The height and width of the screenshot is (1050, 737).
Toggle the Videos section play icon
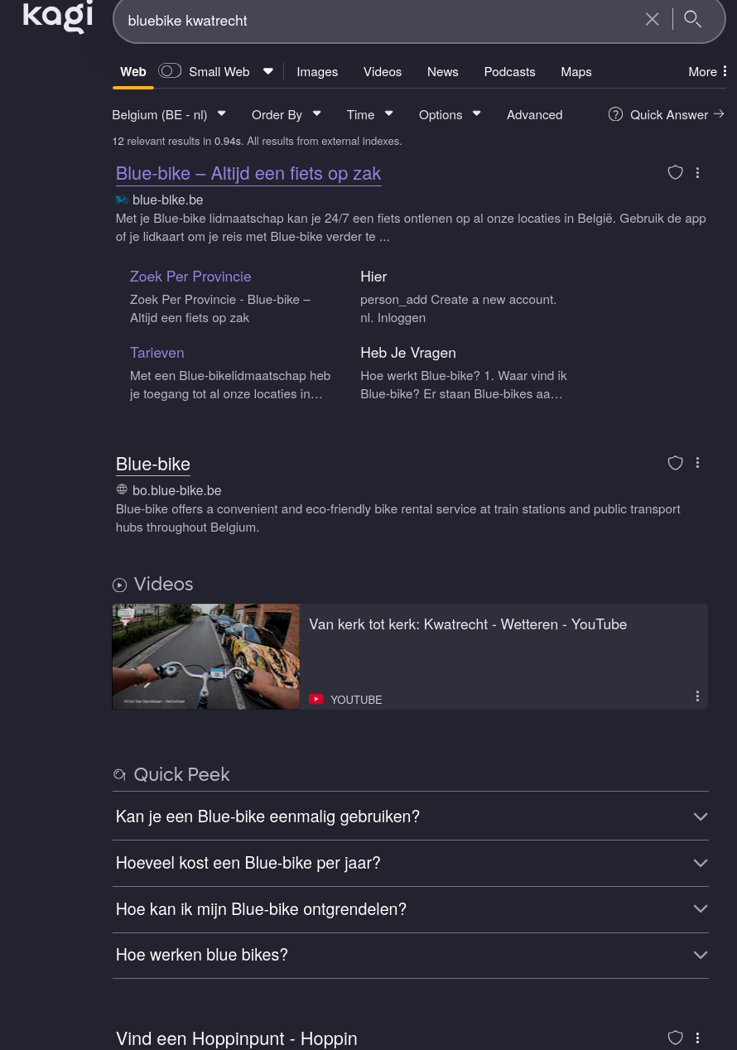[119, 585]
